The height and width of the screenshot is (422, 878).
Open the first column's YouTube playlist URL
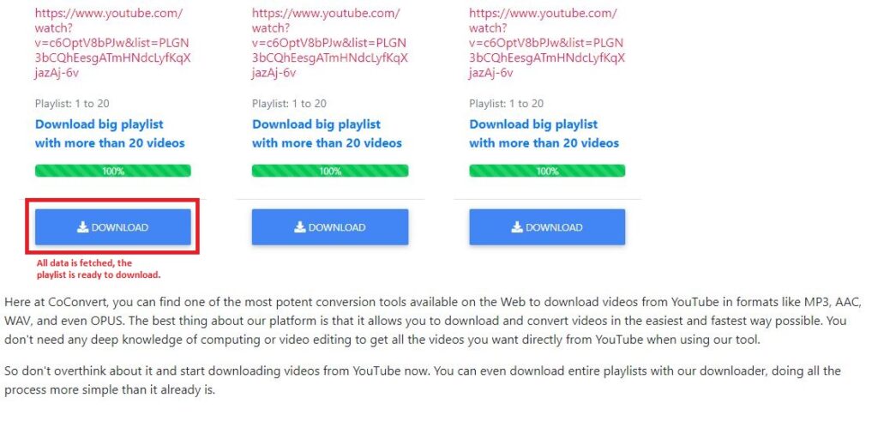(x=112, y=43)
